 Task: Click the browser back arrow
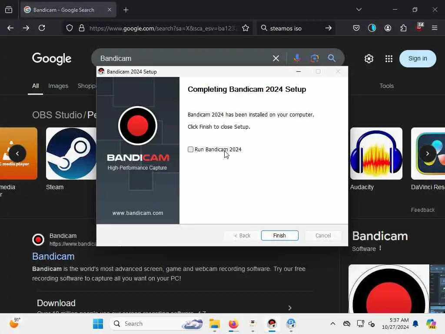(x=10, y=28)
